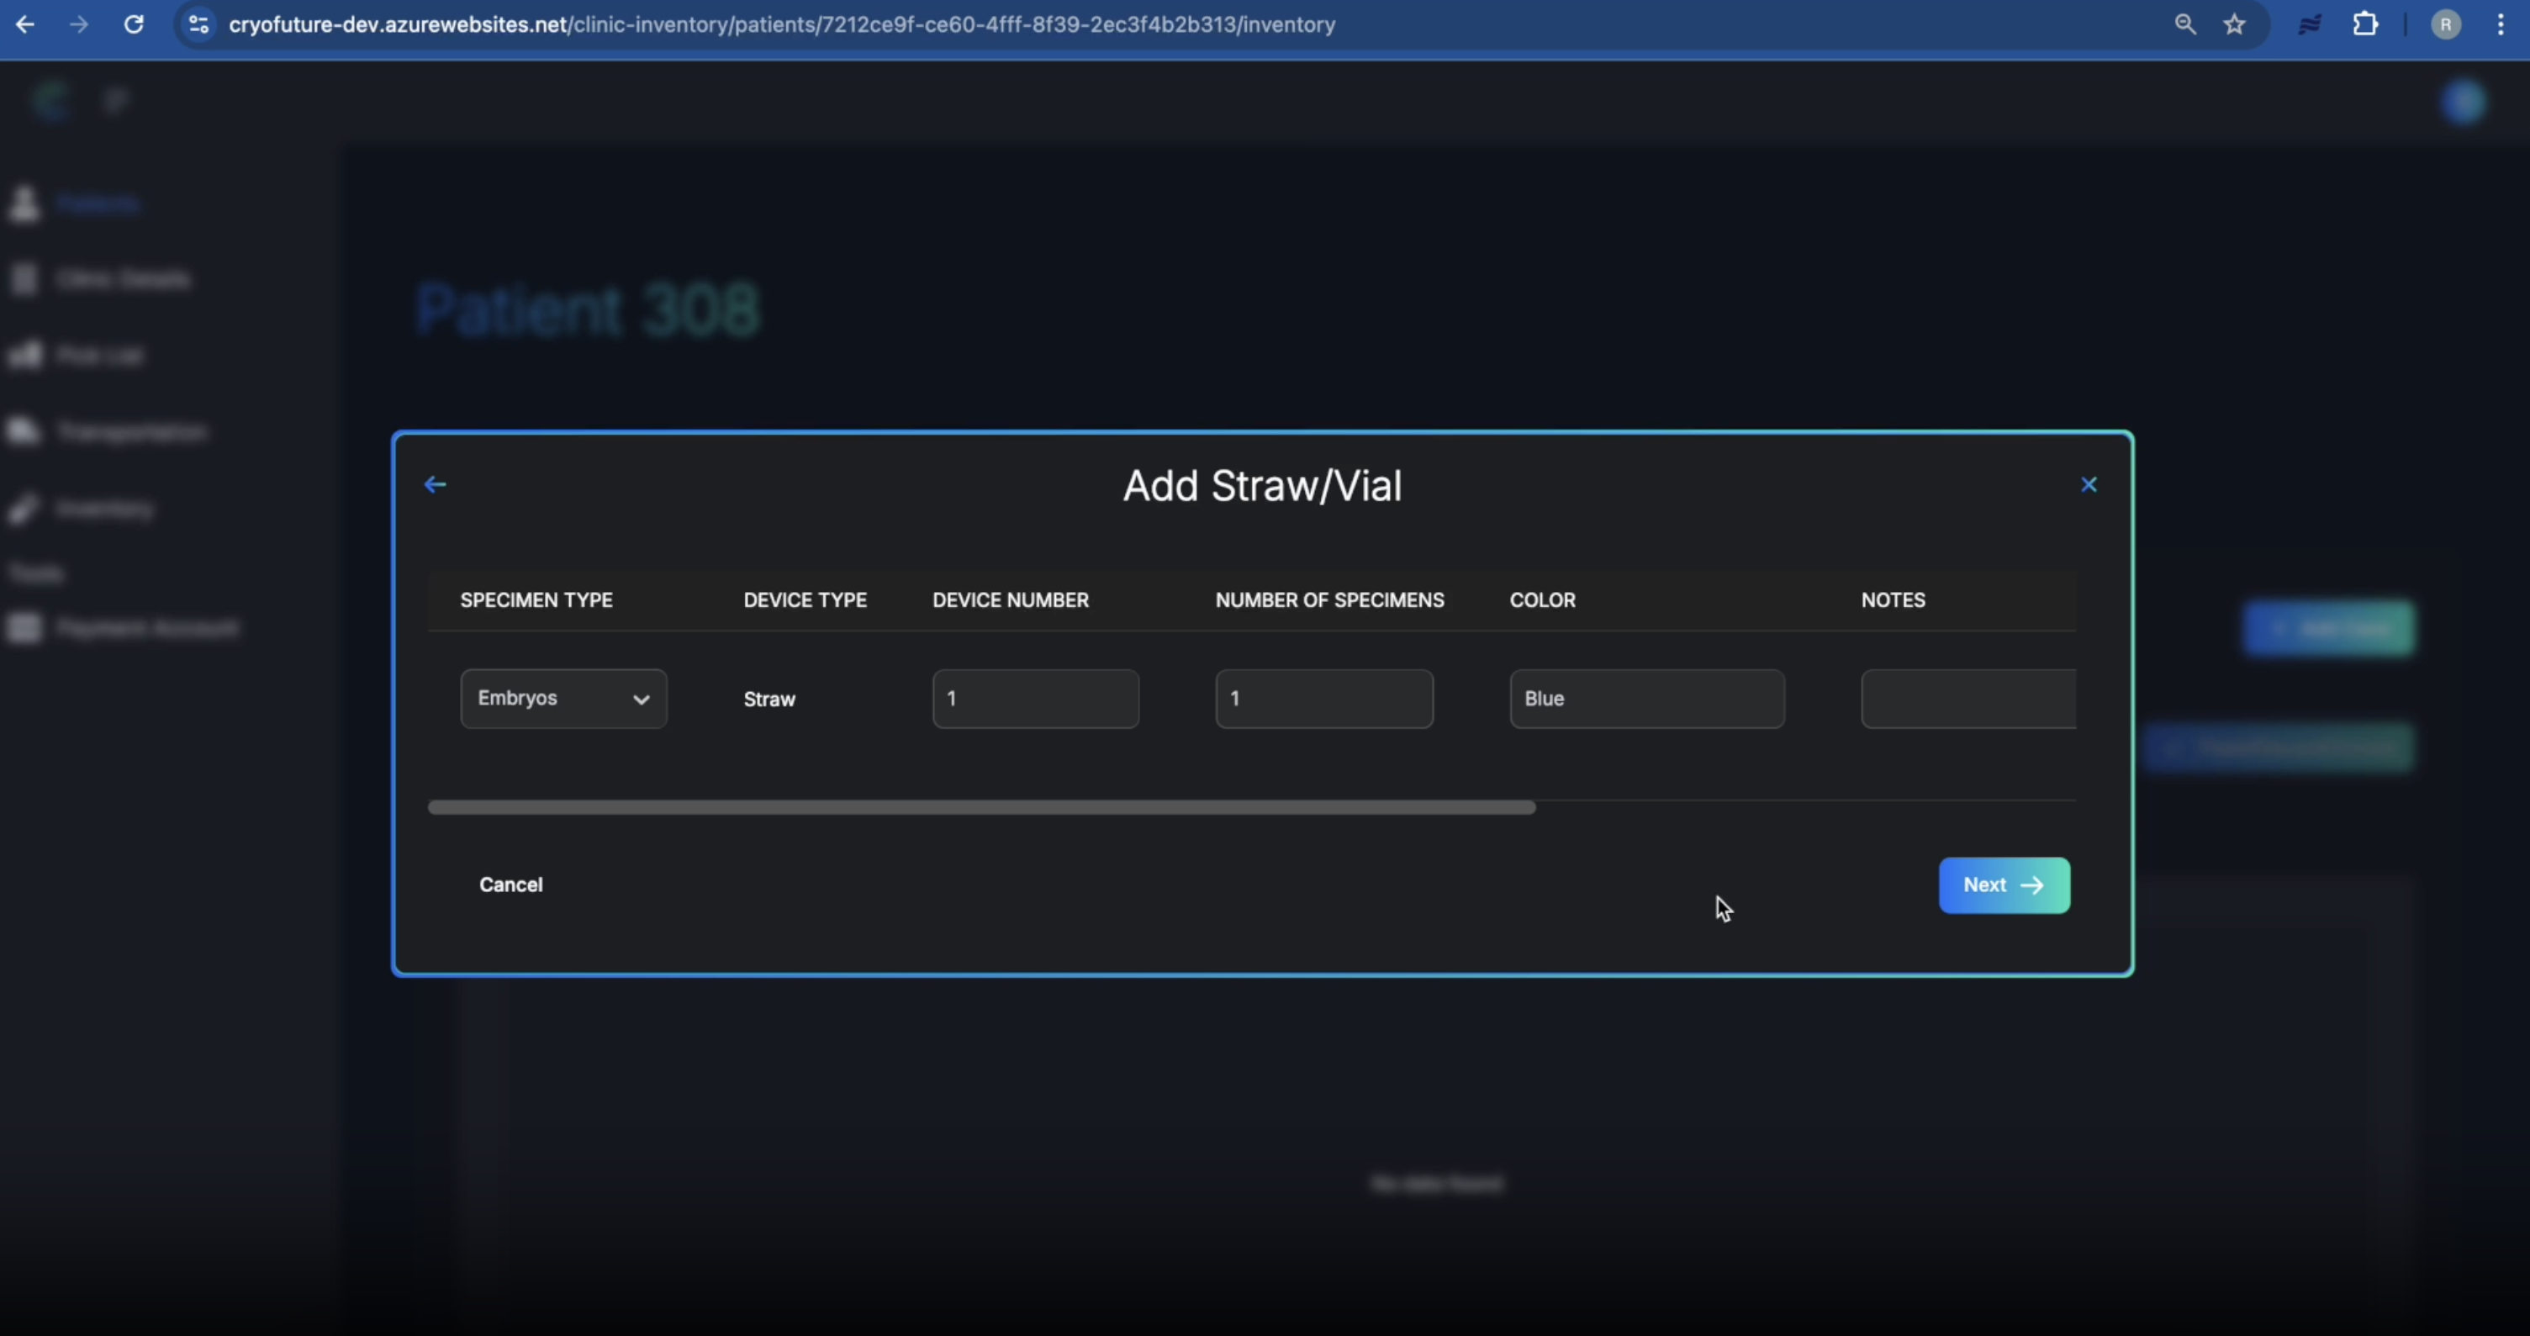Click the browser back arrow icon
Image resolution: width=2530 pixels, height=1336 pixels.
click(x=25, y=24)
